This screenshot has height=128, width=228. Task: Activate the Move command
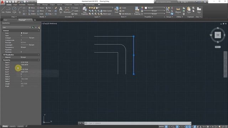(x=32, y=8)
